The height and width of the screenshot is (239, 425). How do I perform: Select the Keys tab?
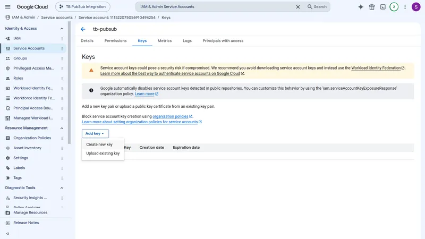click(142, 41)
